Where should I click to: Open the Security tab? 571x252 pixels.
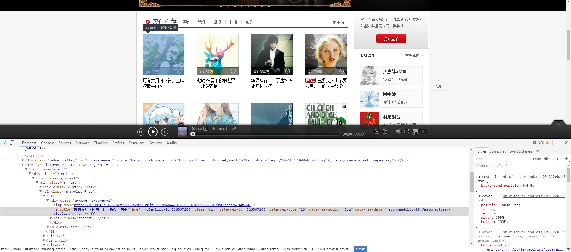(155, 143)
